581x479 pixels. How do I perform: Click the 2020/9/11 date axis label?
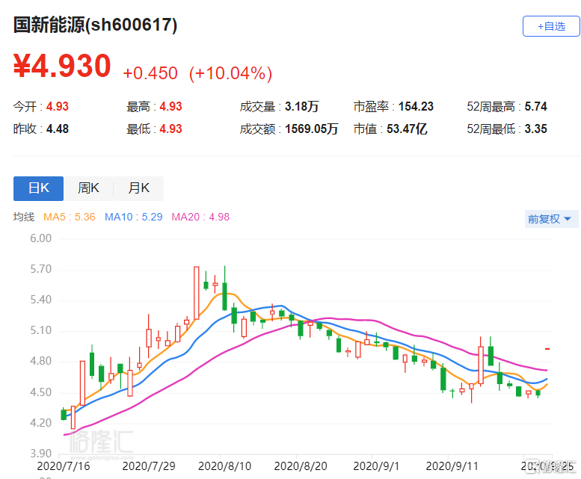click(452, 466)
